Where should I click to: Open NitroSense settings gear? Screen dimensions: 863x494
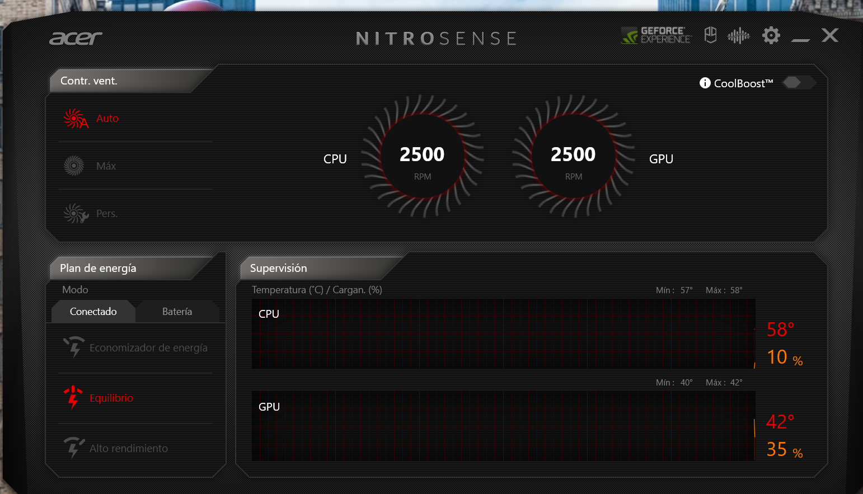coord(771,35)
